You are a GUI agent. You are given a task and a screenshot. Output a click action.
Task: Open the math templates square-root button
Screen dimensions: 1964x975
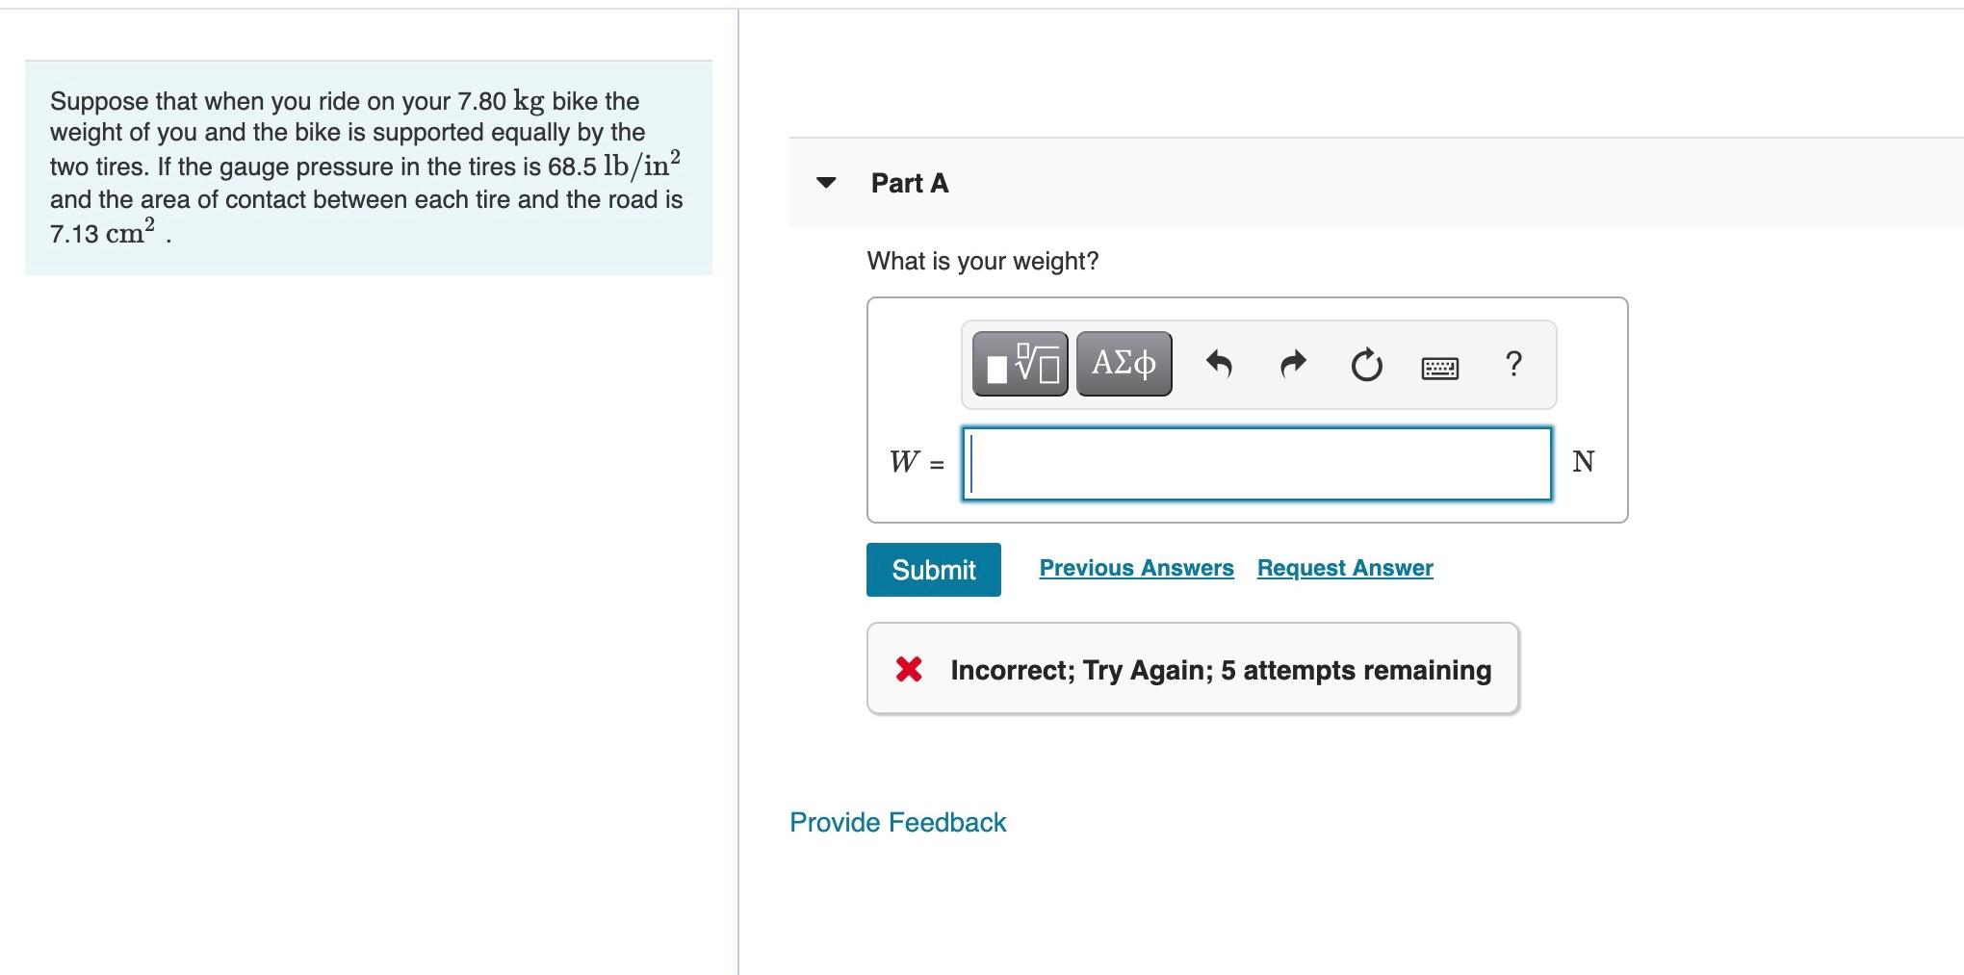click(x=1020, y=364)
